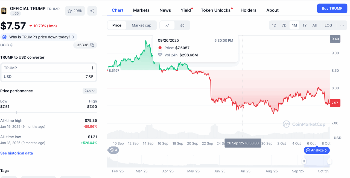Click the share icon next to watchlist

pyautogui.click(x=92, y=11)
